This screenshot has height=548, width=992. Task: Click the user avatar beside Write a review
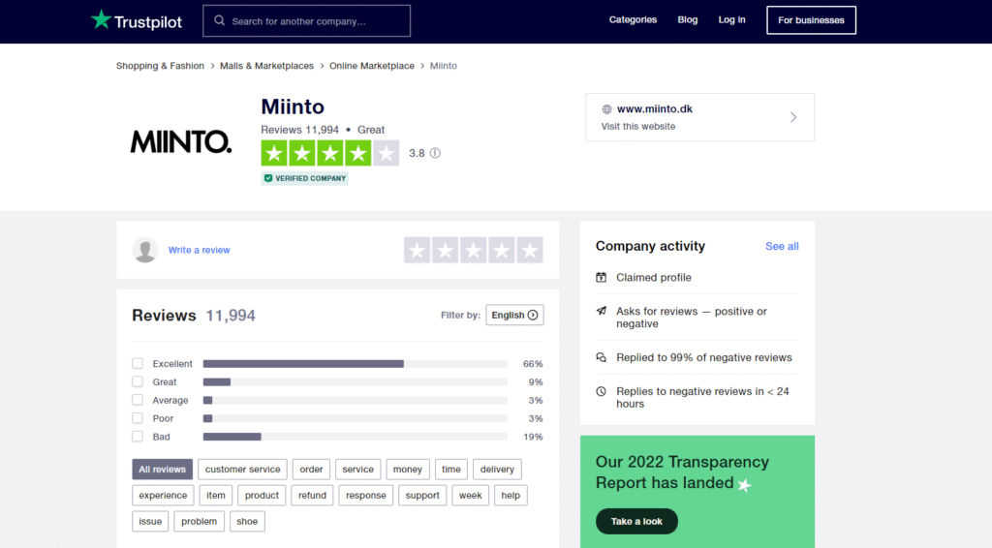tap(145, 250)
